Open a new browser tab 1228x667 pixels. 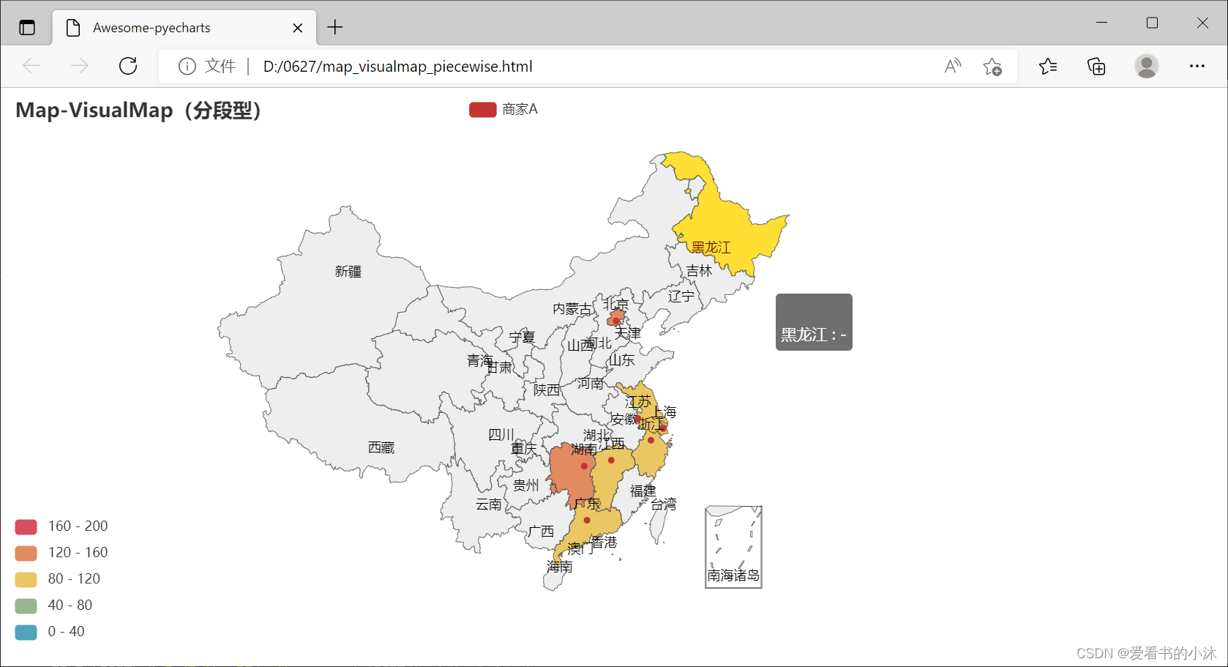pyautogui.click(x=335, y=27)
